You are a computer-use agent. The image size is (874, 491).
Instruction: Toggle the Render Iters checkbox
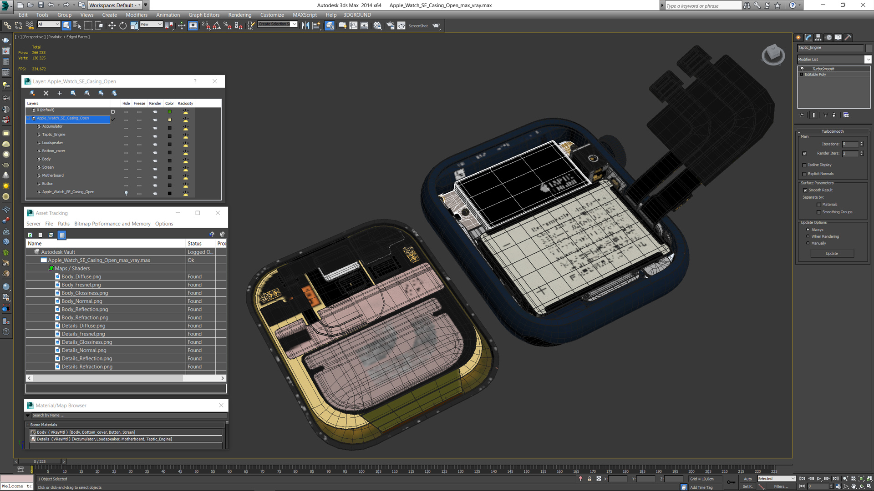pos(804,153)
